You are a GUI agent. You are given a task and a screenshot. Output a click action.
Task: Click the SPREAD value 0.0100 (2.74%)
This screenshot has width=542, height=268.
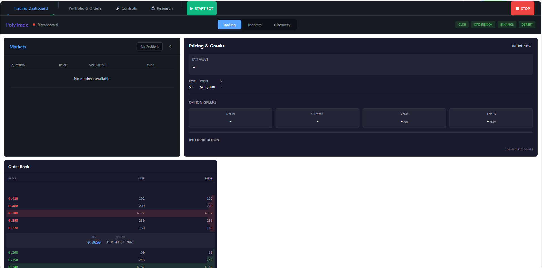pyautogui.click(x=120, y=242)
